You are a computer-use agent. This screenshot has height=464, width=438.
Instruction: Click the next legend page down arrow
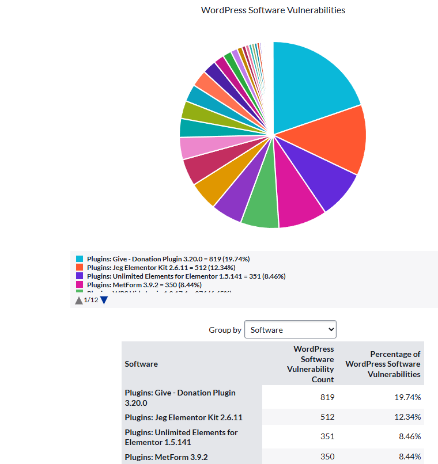[104, 300]
